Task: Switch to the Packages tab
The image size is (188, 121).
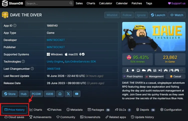Action: [99, 110]
